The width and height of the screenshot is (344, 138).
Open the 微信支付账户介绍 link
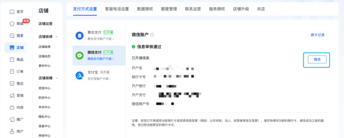pyautogui.click(x=101, y=59)
